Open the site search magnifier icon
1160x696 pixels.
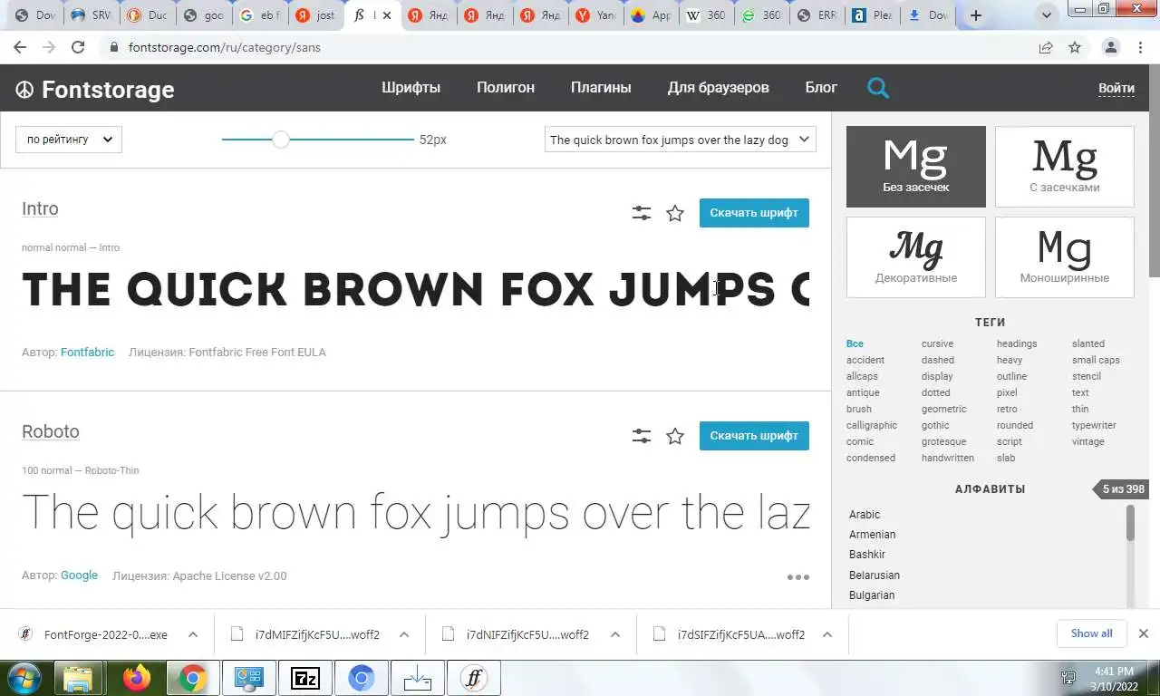click(x=878, y=88)
